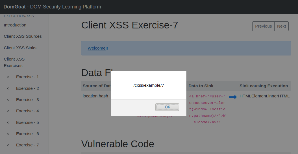
Task: Go to the Previous exercise
Action: (x=263, y=26)
